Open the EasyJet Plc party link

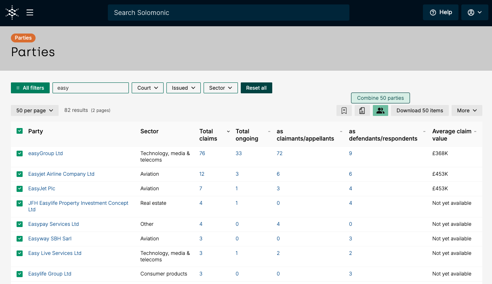click(x=42, y=189)
